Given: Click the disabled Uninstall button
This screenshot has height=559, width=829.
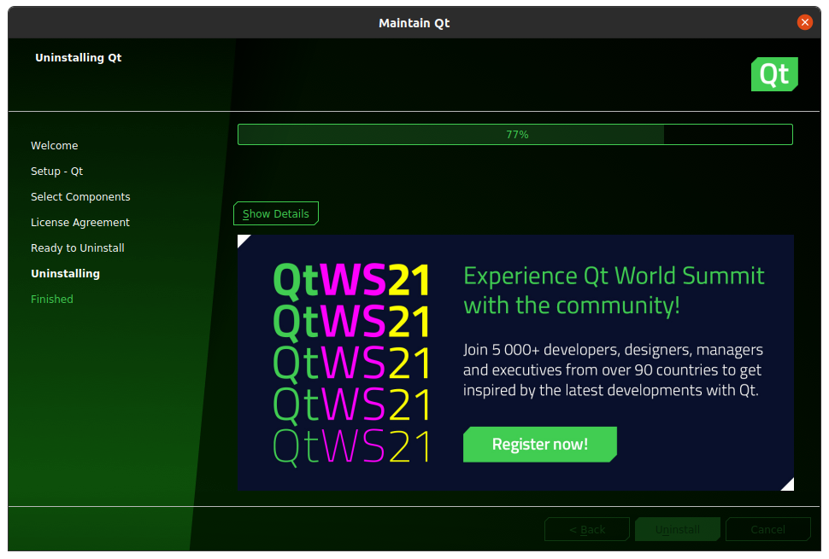Looking at the screenshot, I should 677,529.
